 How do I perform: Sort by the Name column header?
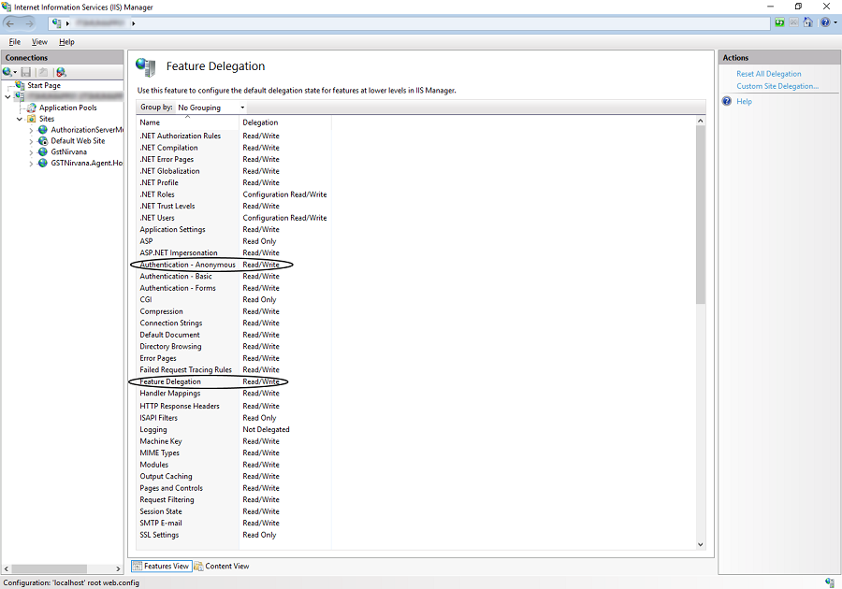187,122
